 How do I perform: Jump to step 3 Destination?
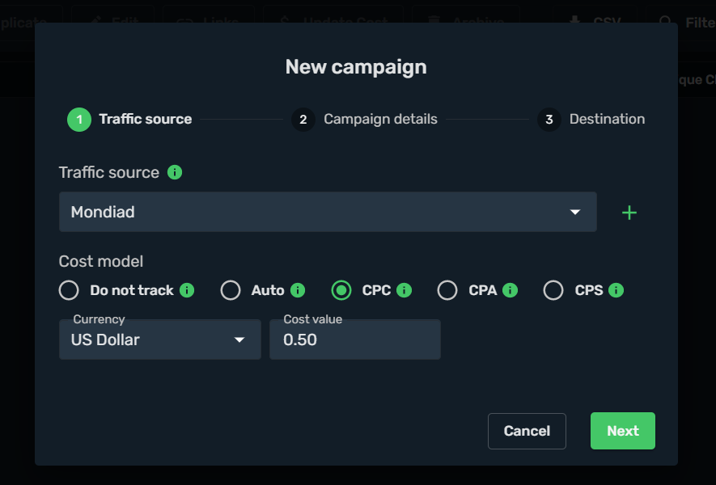click(x=591, y=120)
